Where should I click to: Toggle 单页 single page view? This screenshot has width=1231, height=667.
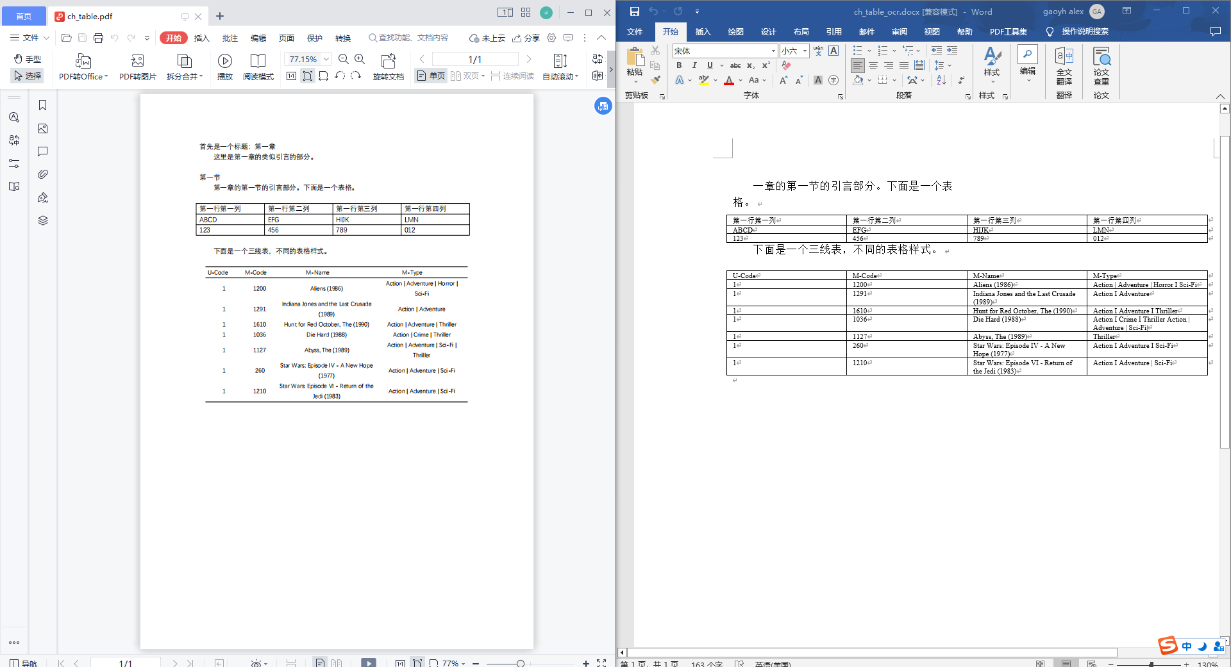pos(430,76)
